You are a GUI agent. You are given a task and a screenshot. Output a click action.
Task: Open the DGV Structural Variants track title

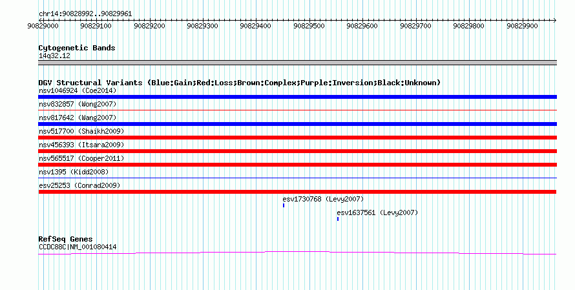click(x=240, y=83)
